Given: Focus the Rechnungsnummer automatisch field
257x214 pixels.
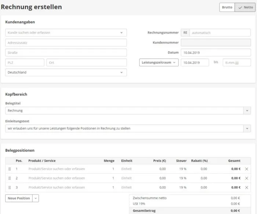Looking at the screenshot, I should pyautogui.click(x=220, y=33).
